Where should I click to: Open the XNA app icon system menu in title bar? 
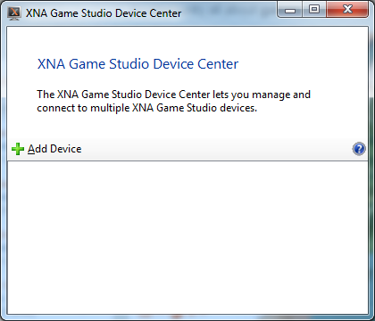(x=14, y=13)
